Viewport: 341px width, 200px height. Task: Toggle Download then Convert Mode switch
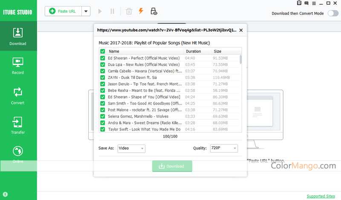coord(332,13)
